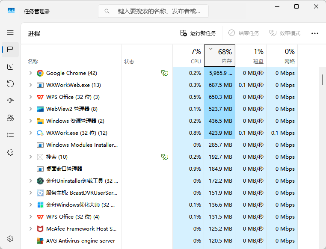
Task: Select the Processes page sidebar icon
Action: point(10,50)
